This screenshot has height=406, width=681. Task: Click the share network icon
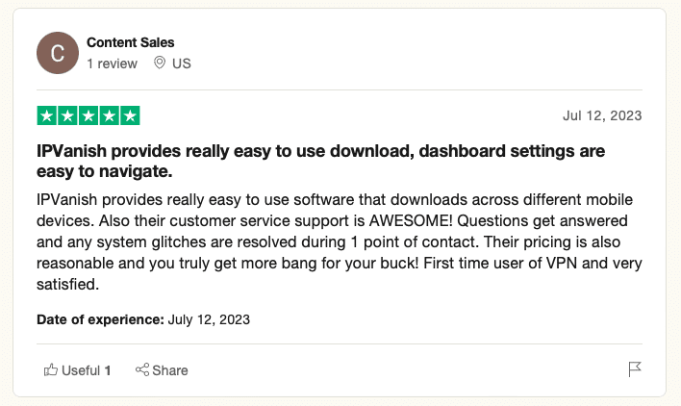[142, 369]
